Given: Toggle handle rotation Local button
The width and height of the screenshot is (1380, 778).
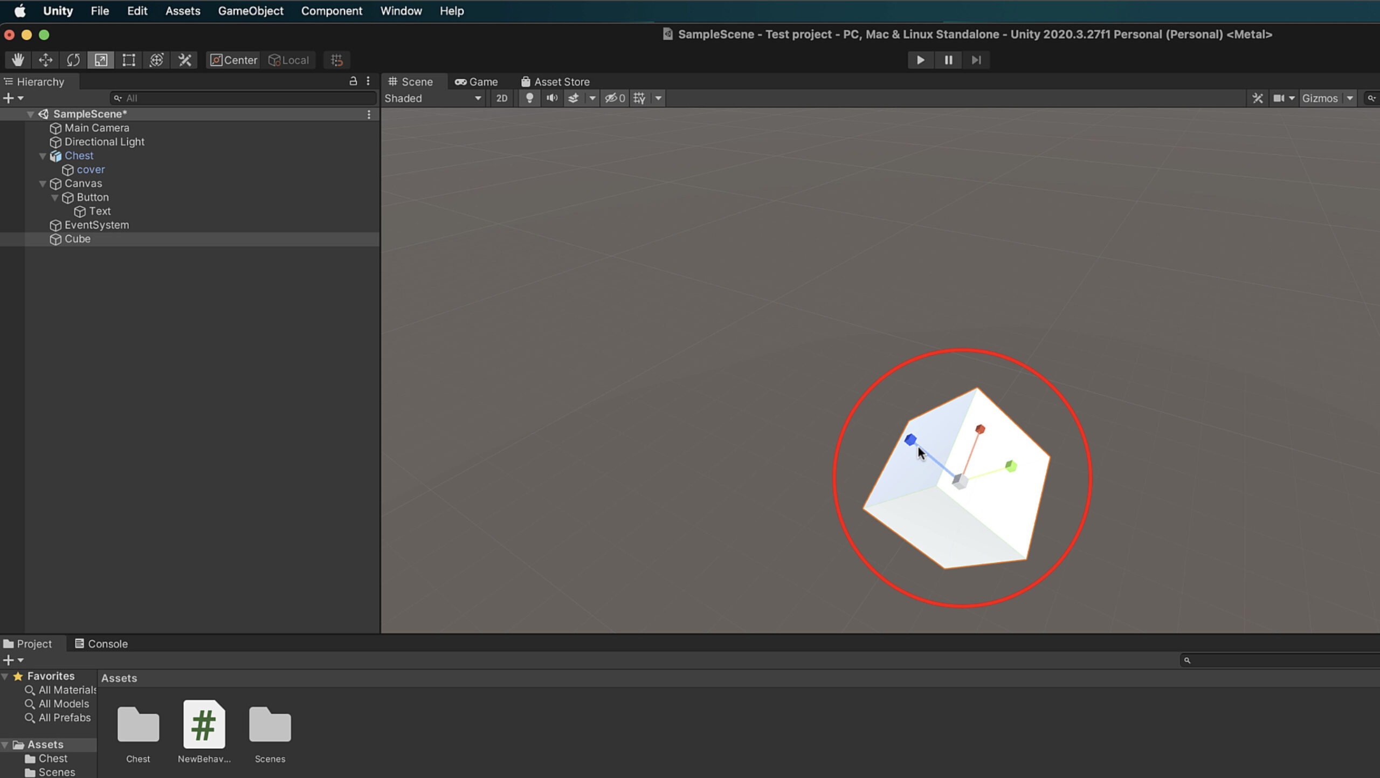Looking at the screenshot, I should [x=289, y=60].
